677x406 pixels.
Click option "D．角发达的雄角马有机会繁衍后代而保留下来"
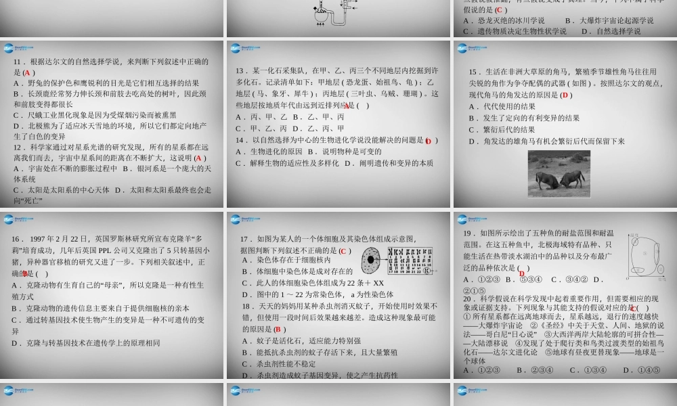tap(546, 141)
